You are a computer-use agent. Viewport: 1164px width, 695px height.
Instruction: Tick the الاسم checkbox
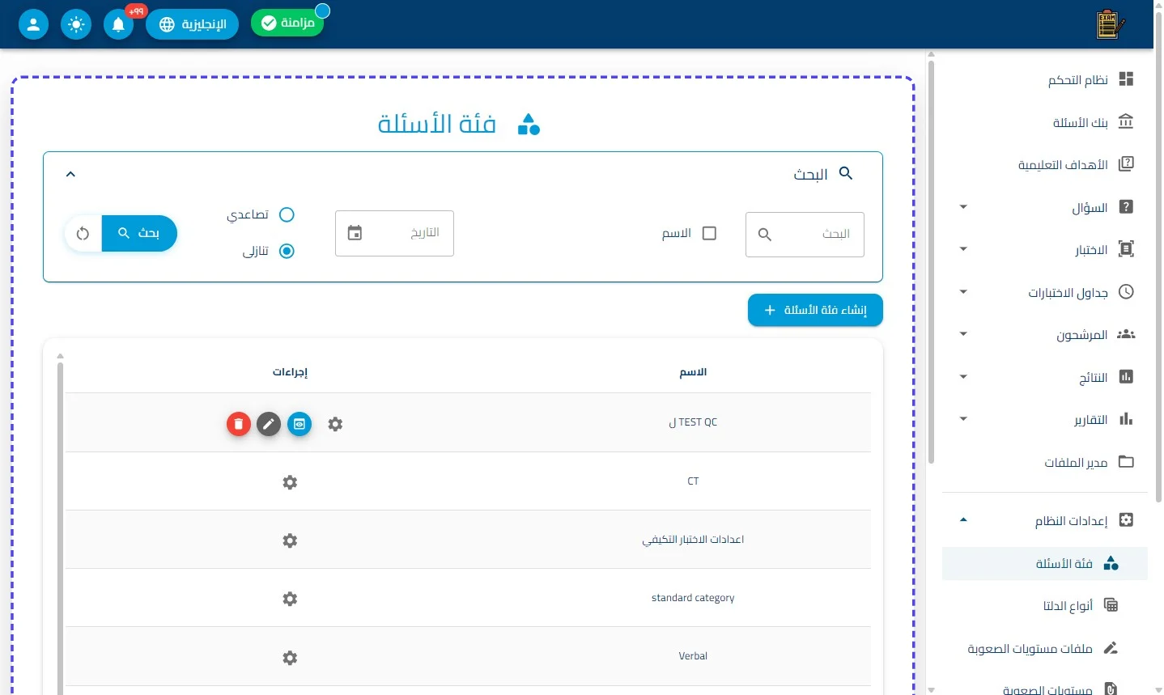[x=709, y=233]
